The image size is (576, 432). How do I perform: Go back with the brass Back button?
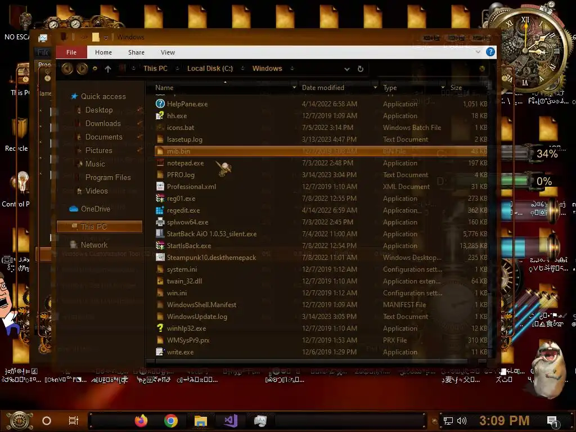[67, 68]
